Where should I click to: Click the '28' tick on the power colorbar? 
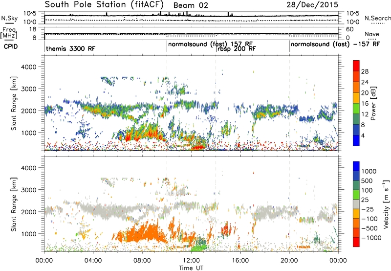(365, 71)
